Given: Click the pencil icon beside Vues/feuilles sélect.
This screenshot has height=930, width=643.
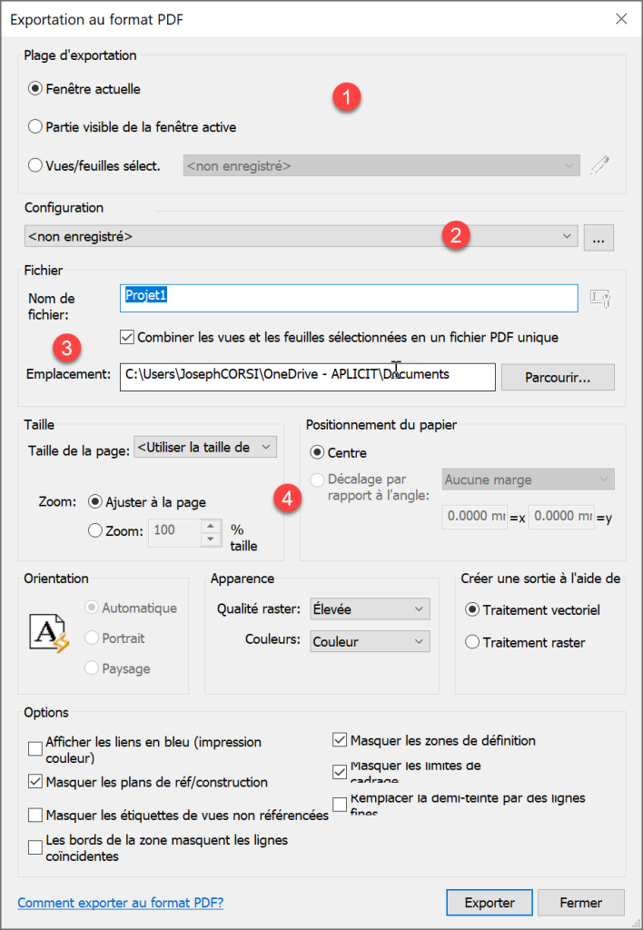Looking at the screenshot, I should pos(599,165).
